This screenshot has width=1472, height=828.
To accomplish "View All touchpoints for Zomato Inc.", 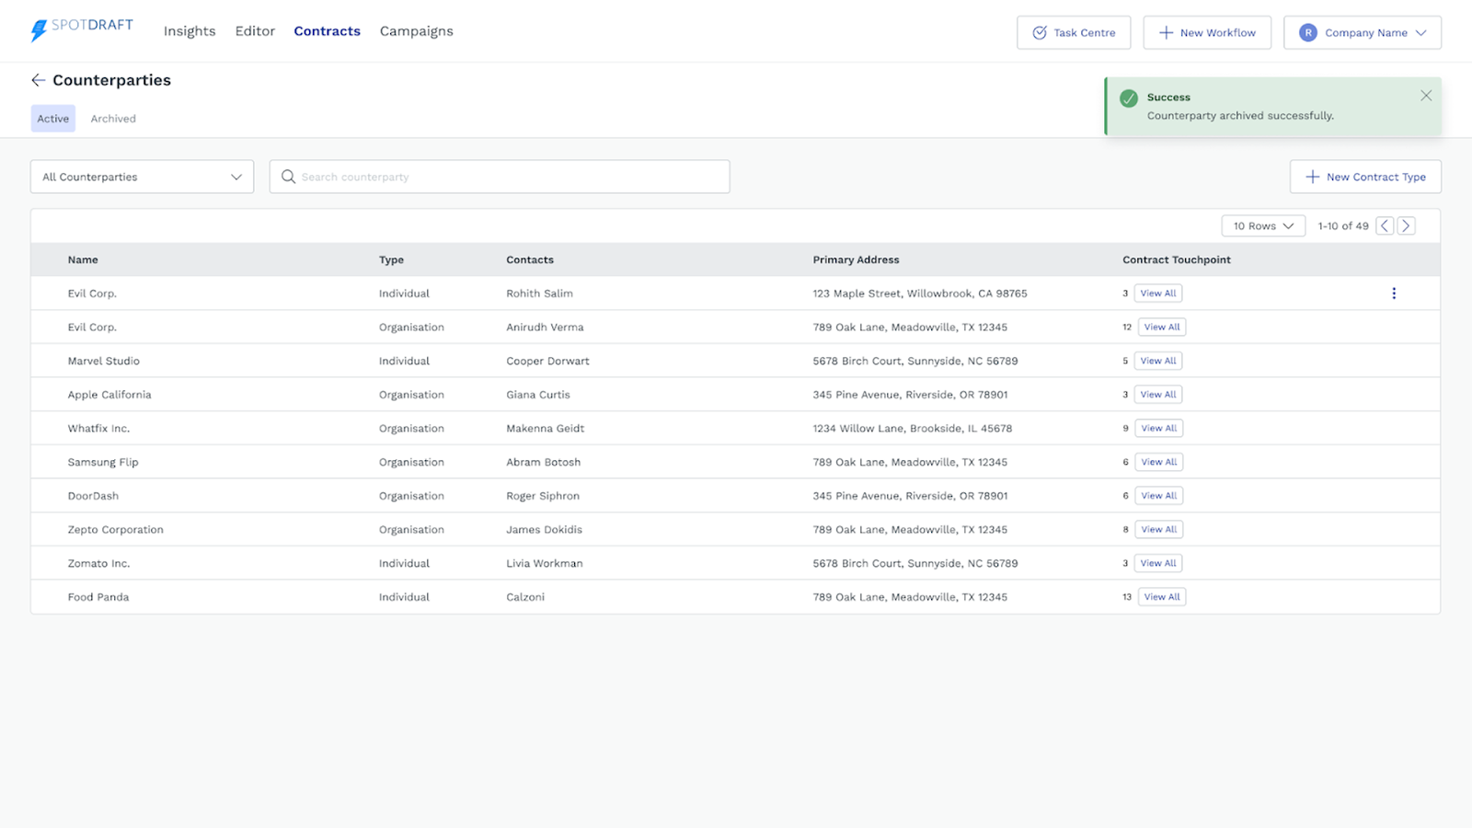I will click(x=1158, y=563).
